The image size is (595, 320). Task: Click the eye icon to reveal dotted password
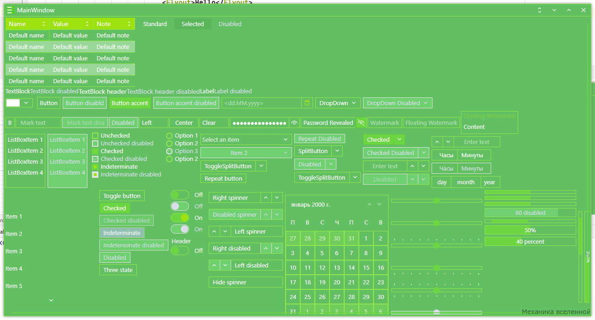[x=294, y=123]
